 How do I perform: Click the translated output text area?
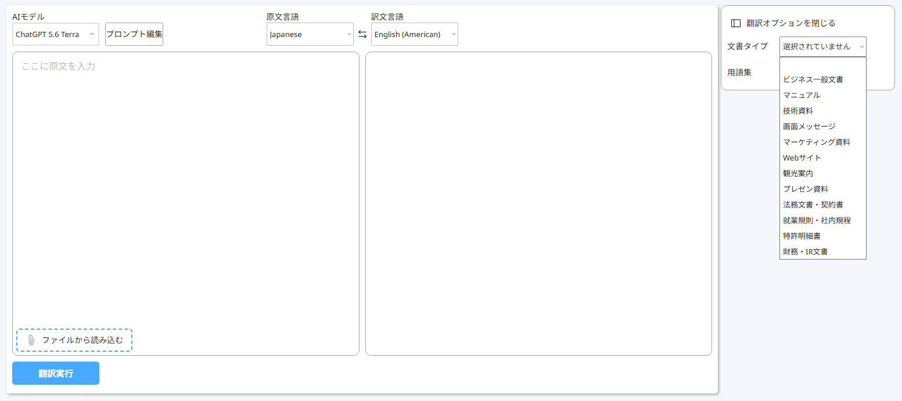coord(538,204)
